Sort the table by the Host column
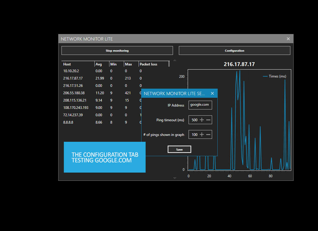 67,64
